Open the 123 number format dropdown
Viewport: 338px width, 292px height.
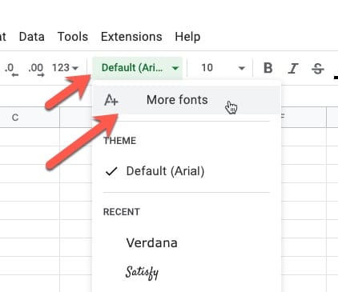65,68
